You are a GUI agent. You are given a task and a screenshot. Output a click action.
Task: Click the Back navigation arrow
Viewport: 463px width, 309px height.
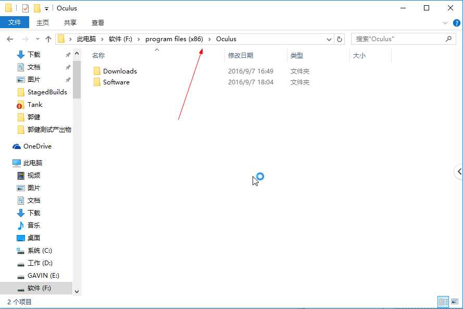click(10, 39)
